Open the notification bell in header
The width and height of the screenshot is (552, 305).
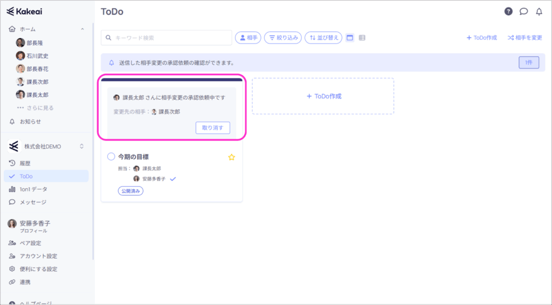(539, 11)
